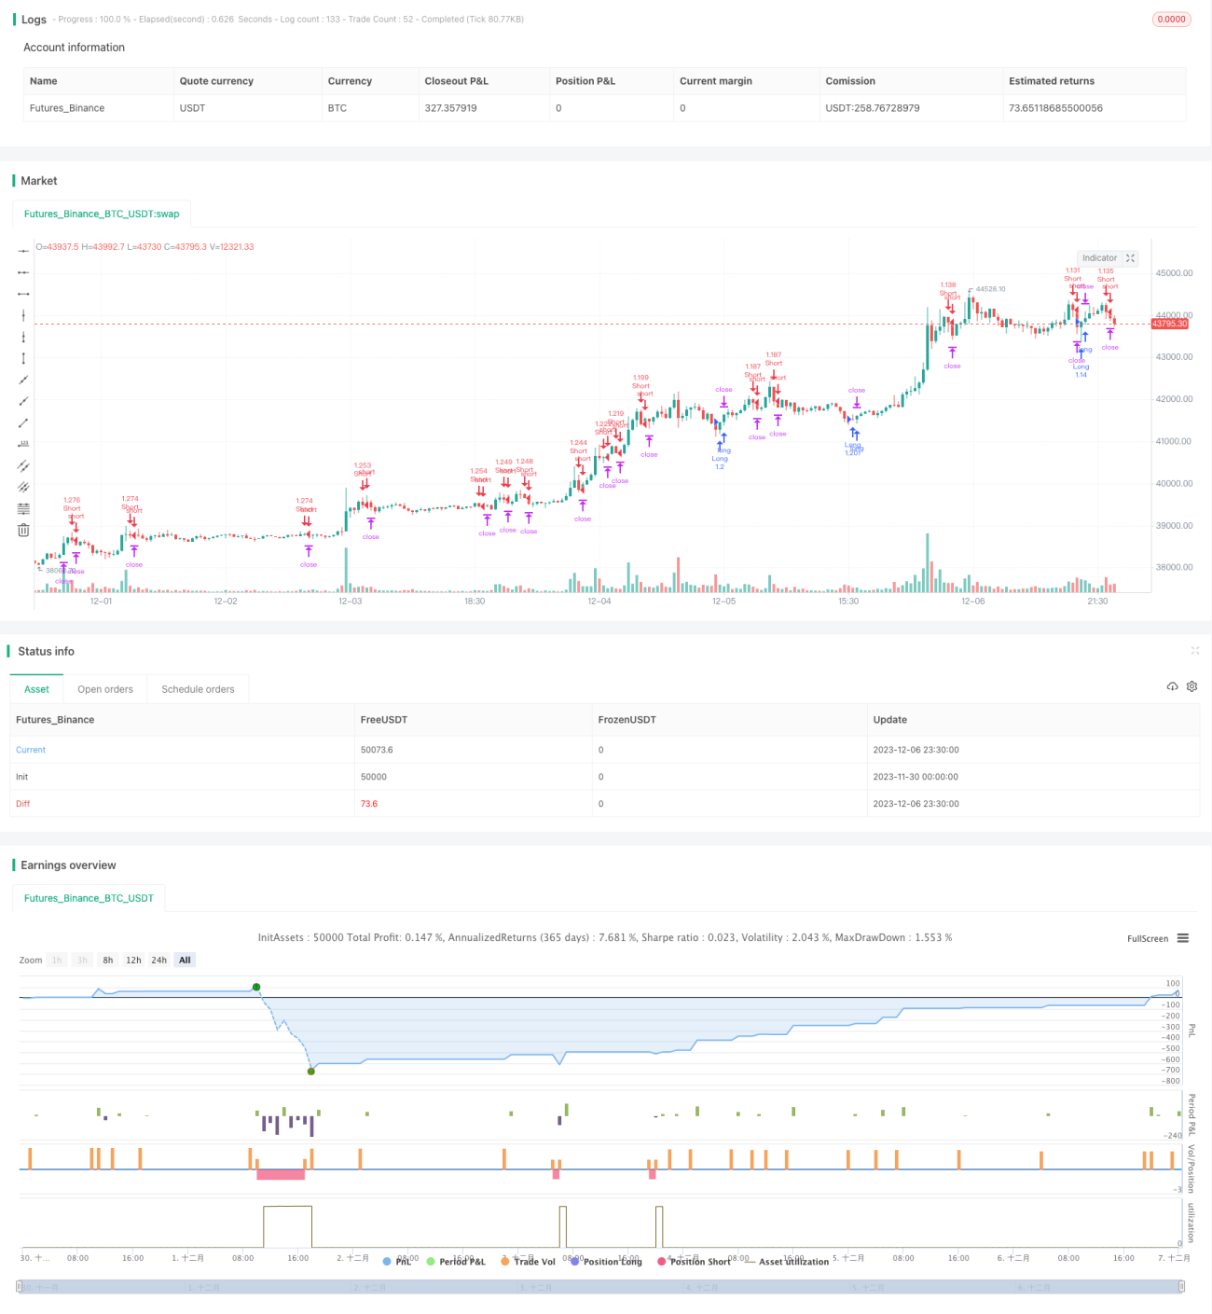This screenshot has height=1314, width=1212.
Task: Expand the Indicator panel on chart
Action: 1131,258
